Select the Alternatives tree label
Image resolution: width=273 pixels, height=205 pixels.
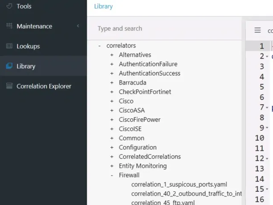click(x=135, y=55)
